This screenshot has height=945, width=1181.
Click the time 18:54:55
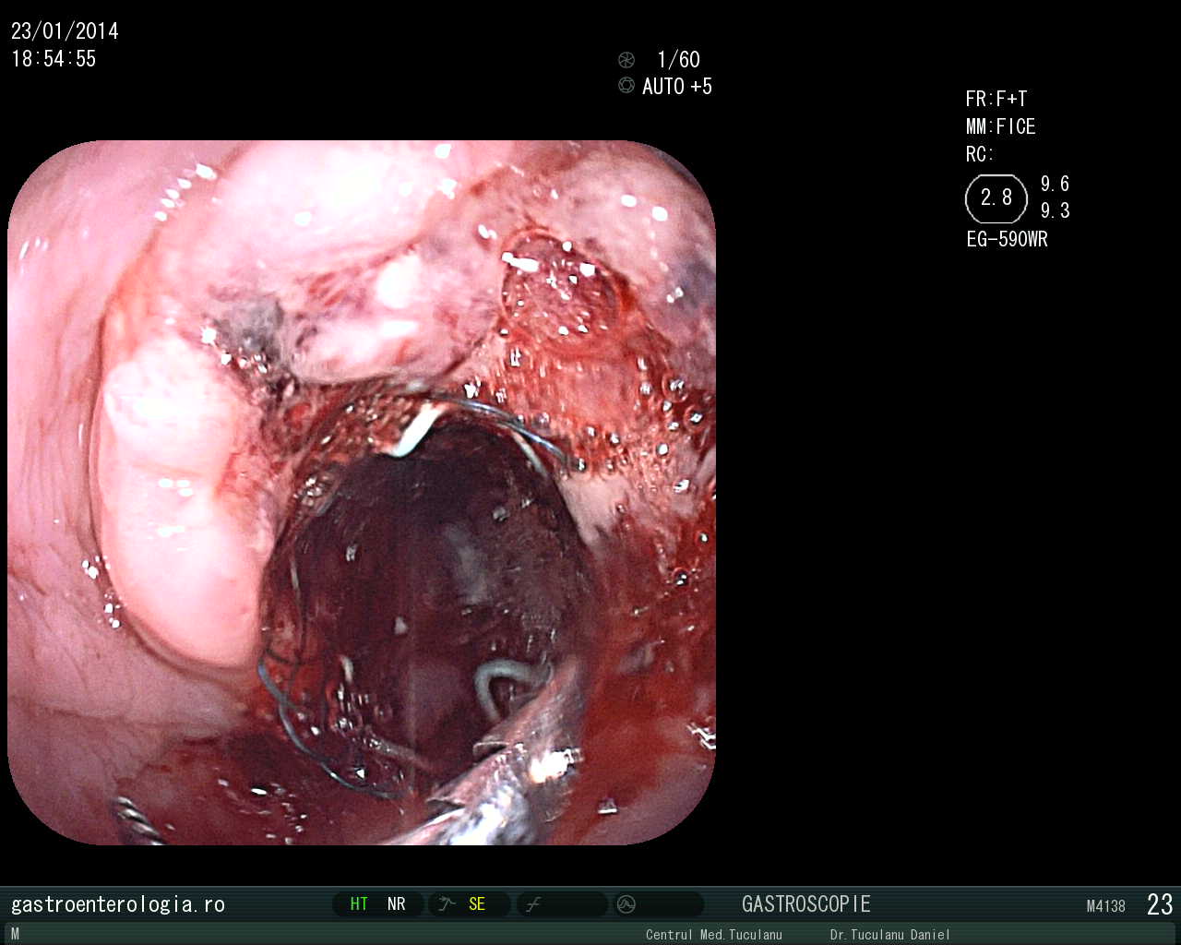(54, 59)
